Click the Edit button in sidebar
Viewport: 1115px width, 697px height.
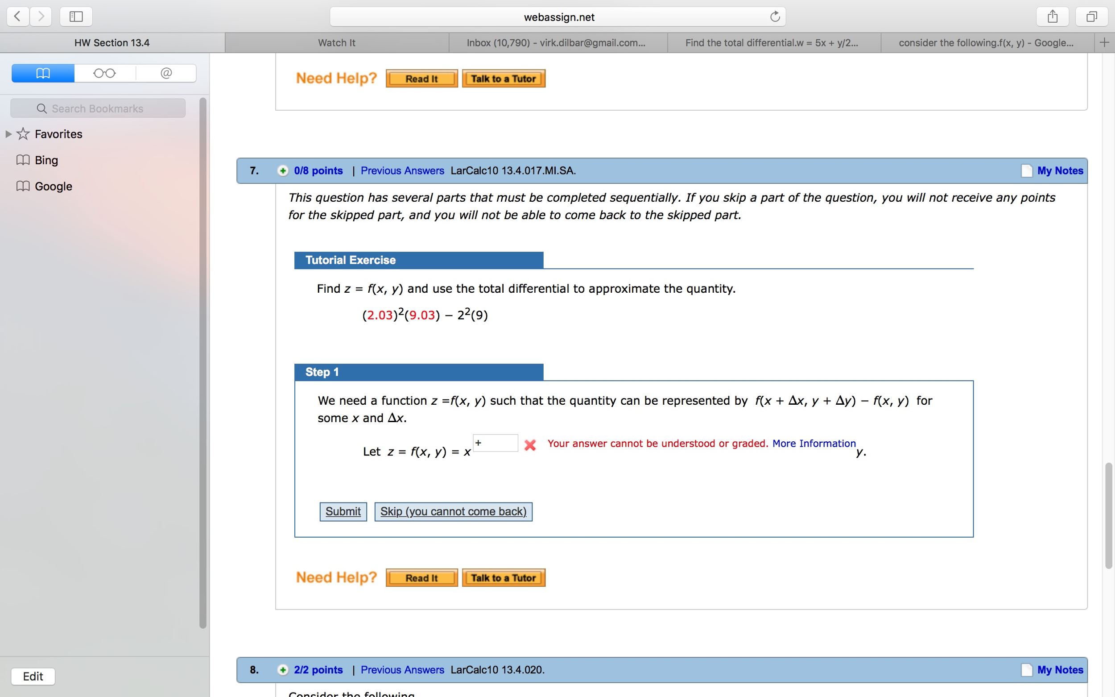[33, 676]
